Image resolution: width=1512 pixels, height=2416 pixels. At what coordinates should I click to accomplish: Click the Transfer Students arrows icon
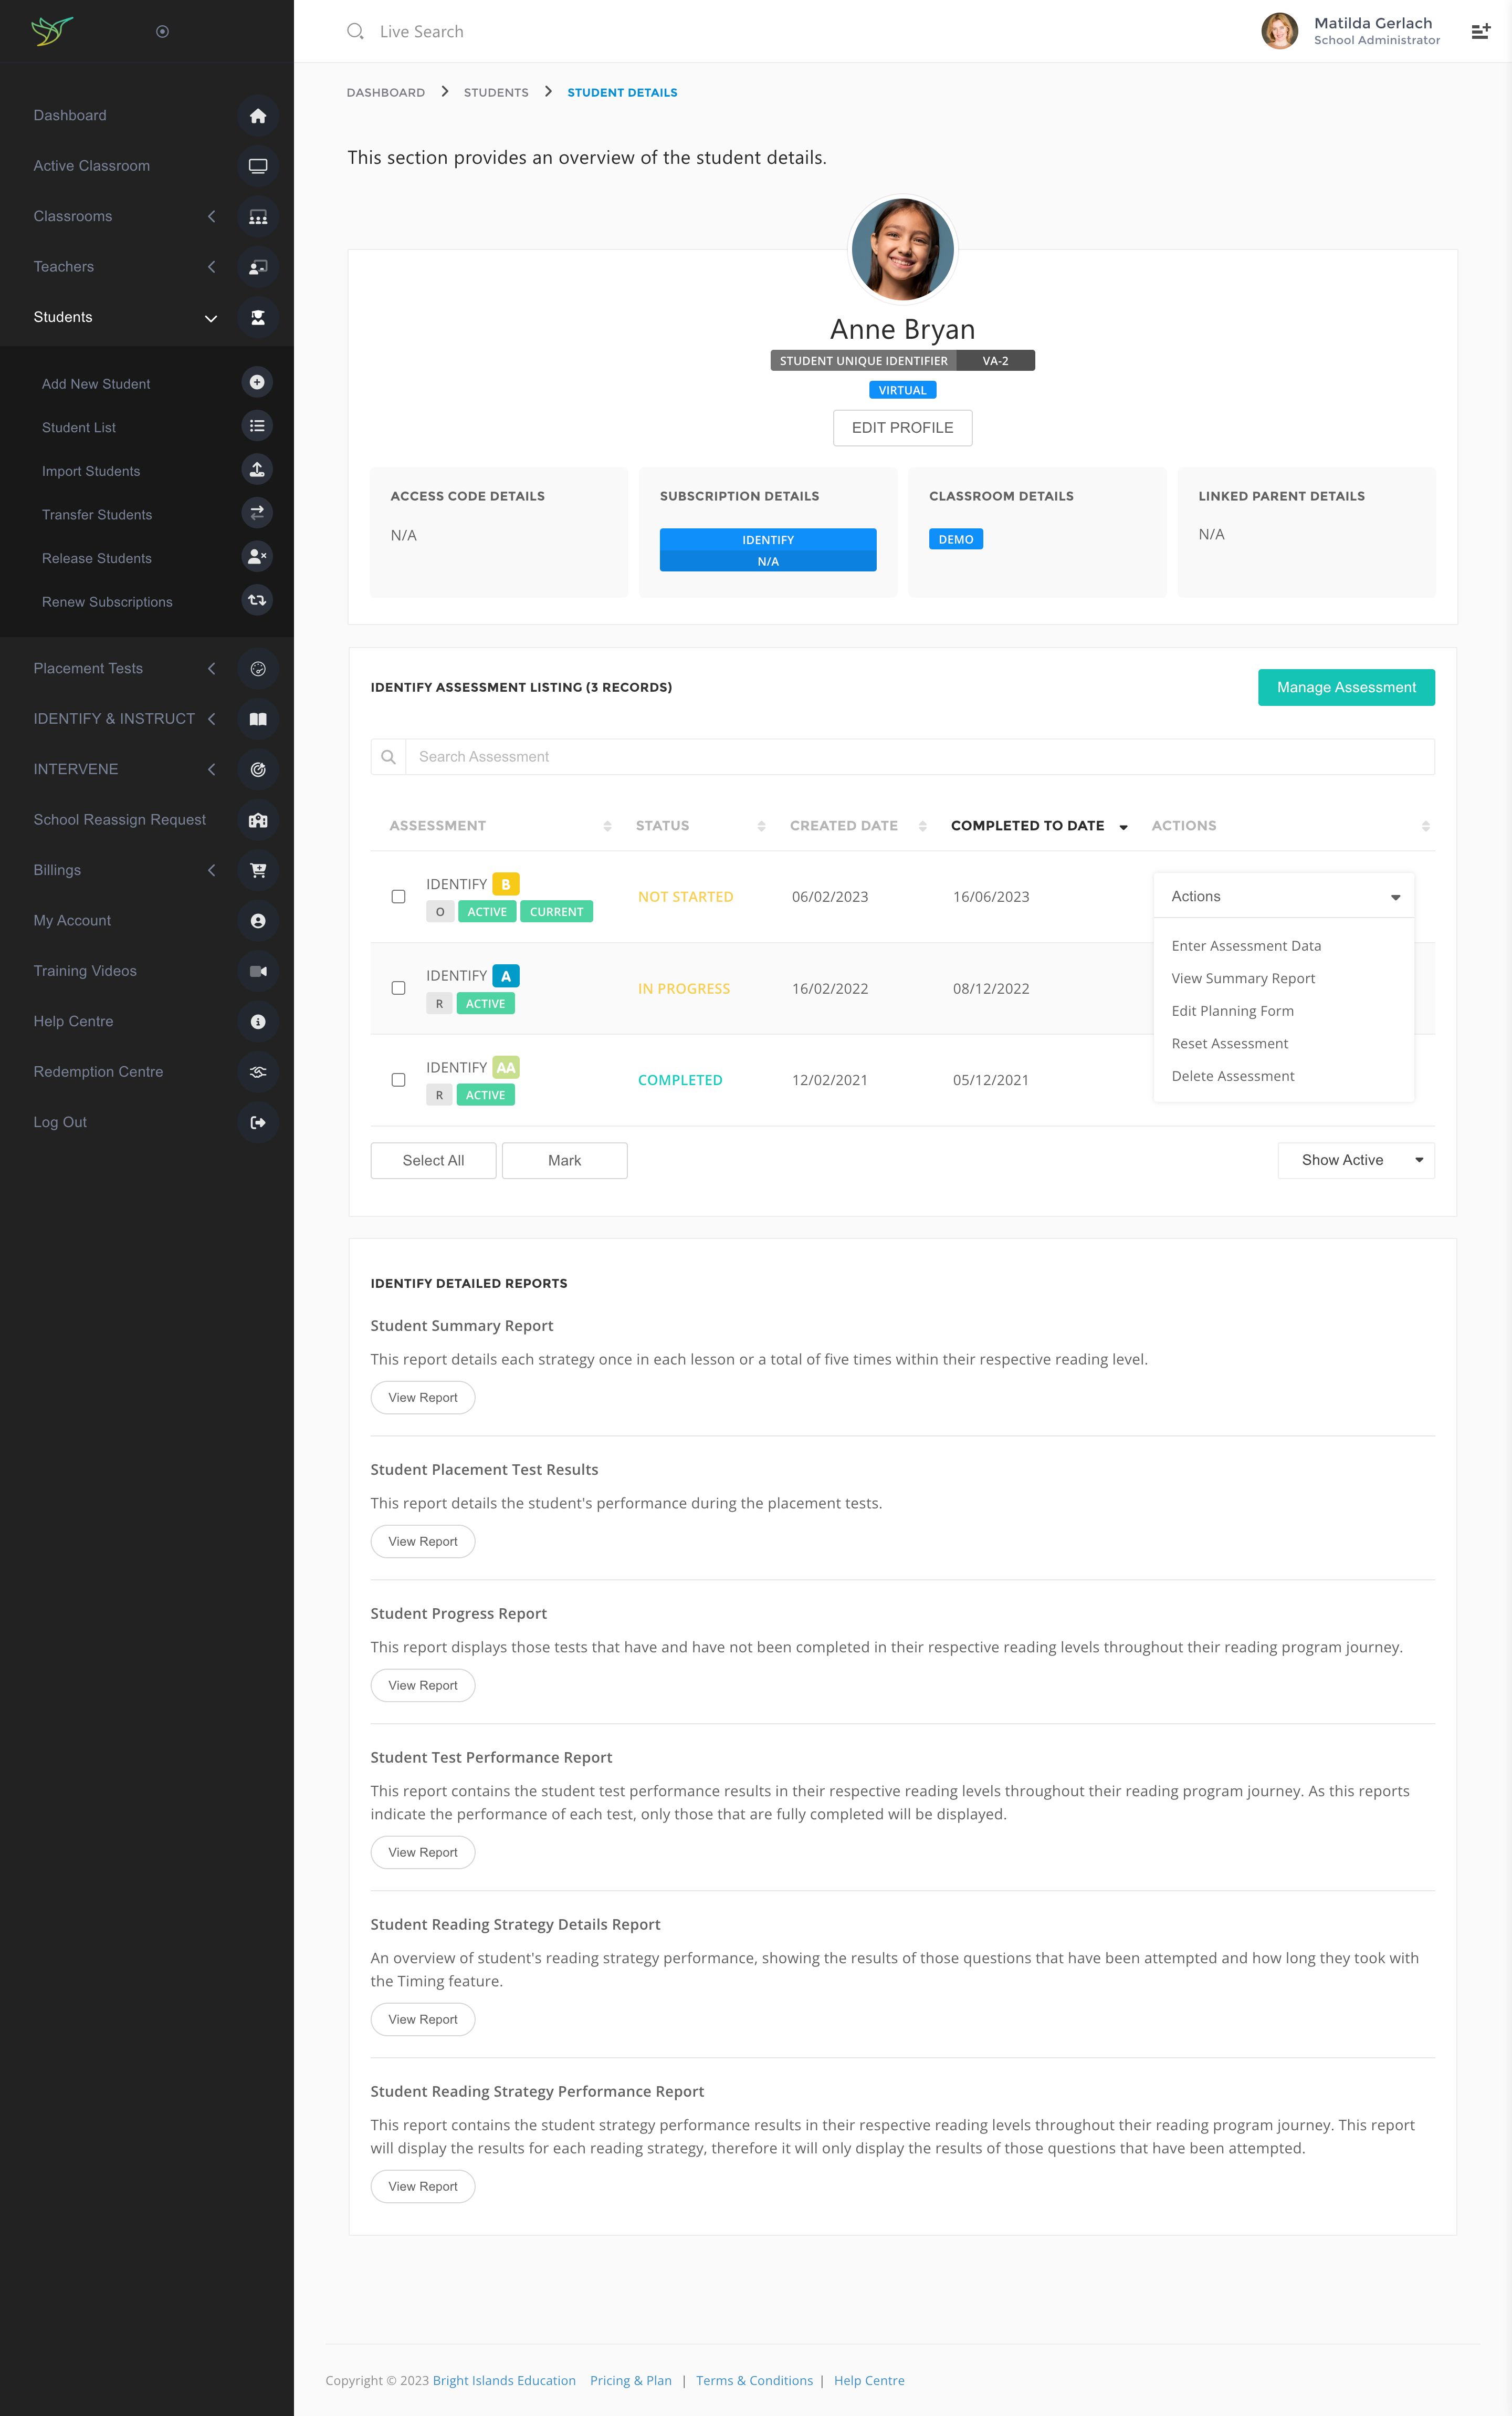coord(257,513)
